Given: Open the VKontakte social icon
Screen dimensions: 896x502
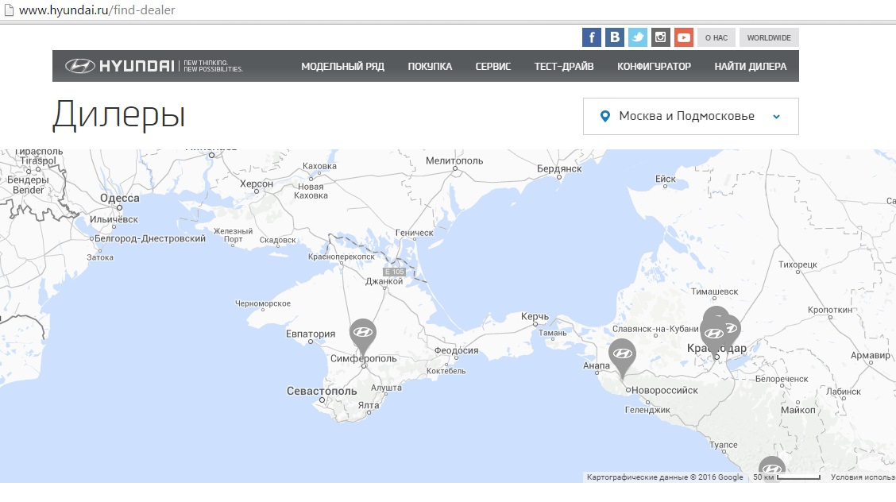Looking at the screenshot, I should tap(614, 37).
